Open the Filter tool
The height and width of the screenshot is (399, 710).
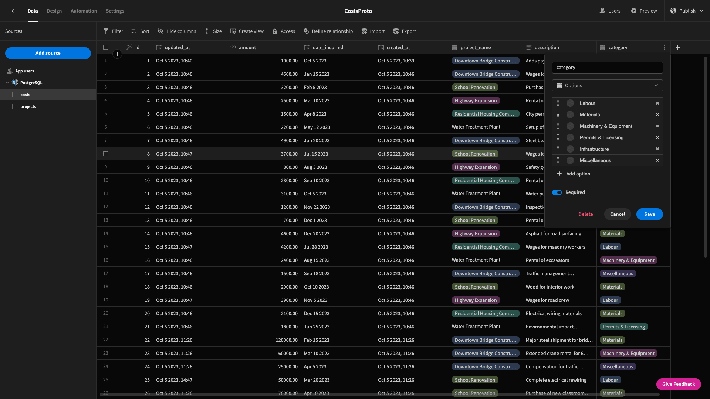[x=113, y=31]
